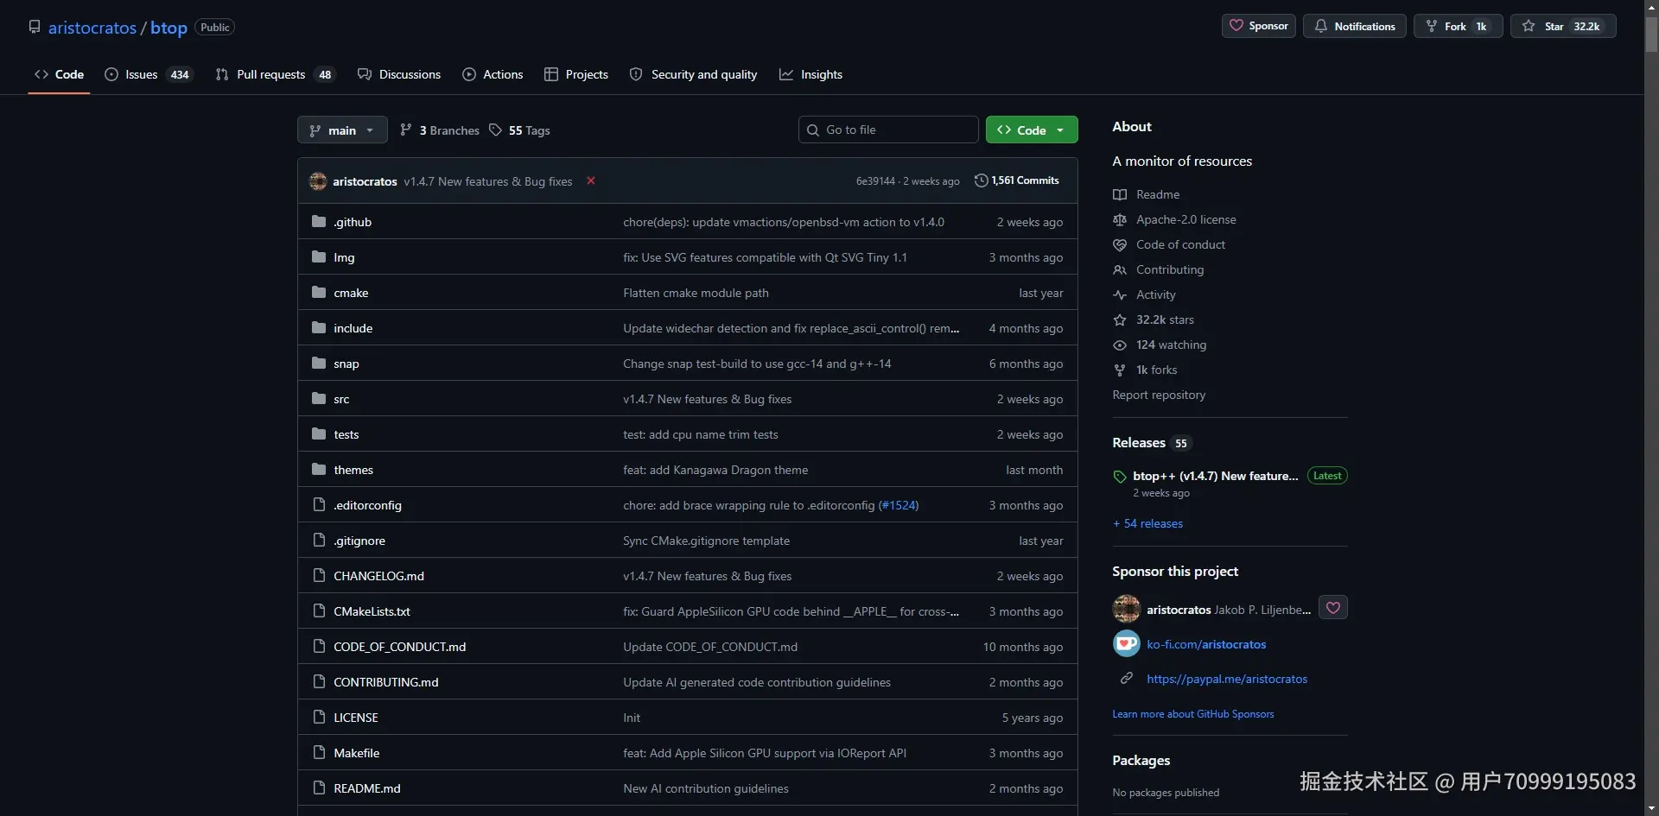Open the Insights tab
Viewport: 1659px width, 816px height.
coord(810,74)
